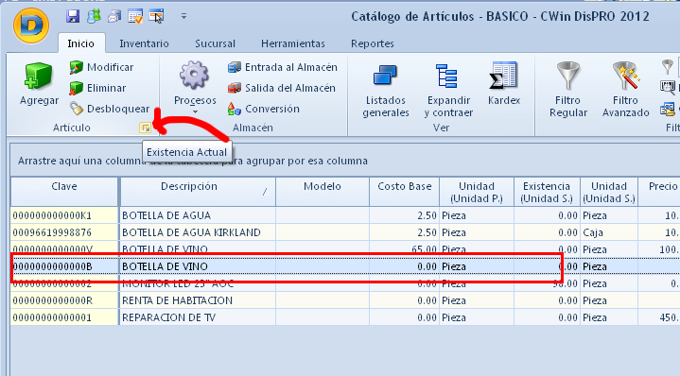Click the Unidad (Unidad P.) column header
Screen dimensions: 680x376
pyautogui.click(x=477, y=192)
